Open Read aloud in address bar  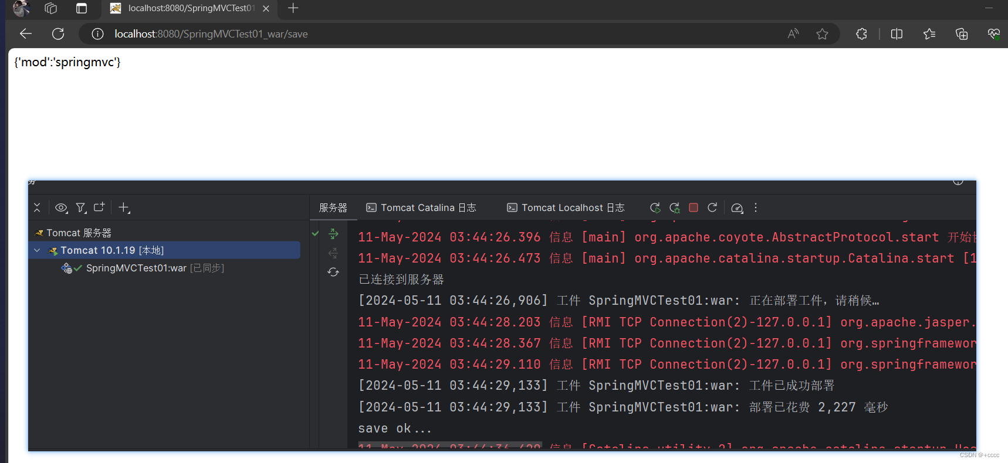click(x=793, y=34)
